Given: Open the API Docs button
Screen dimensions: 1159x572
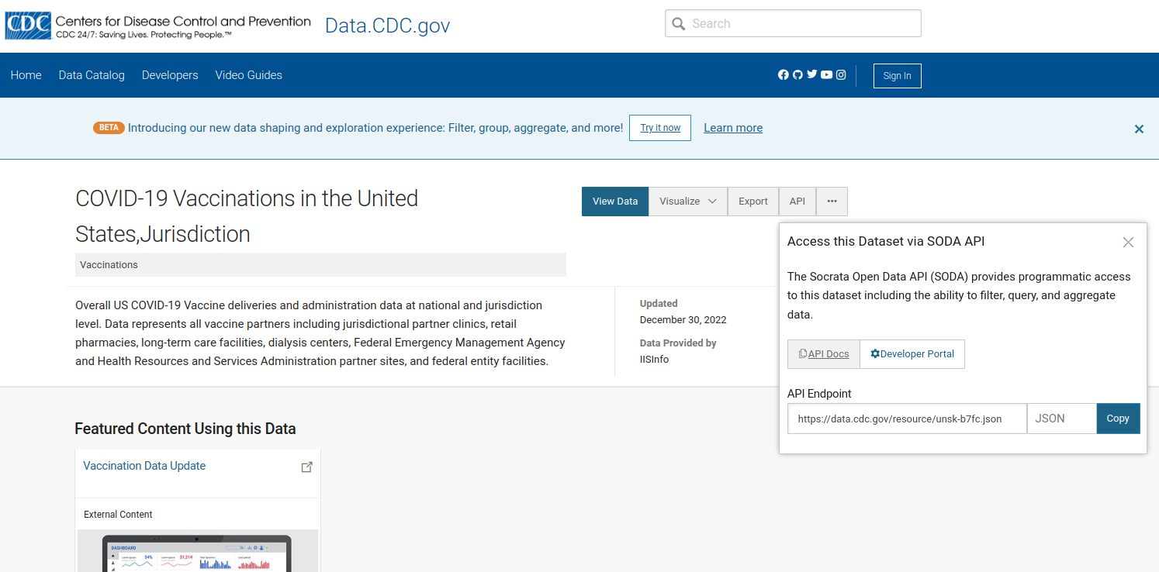Looking at the screenshot, I should 824,354.
